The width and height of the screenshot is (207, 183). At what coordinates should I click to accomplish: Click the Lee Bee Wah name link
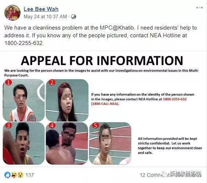(41, 9)
